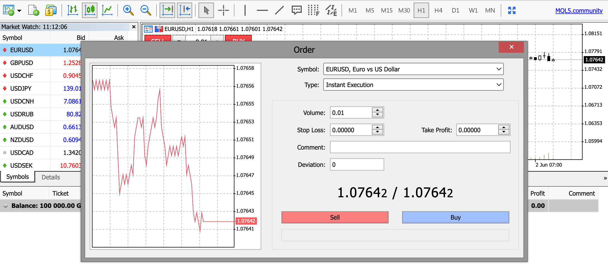Viewport: 608px width, 269px height.
Task: Click the Comment text field
Action: [420, 147]
